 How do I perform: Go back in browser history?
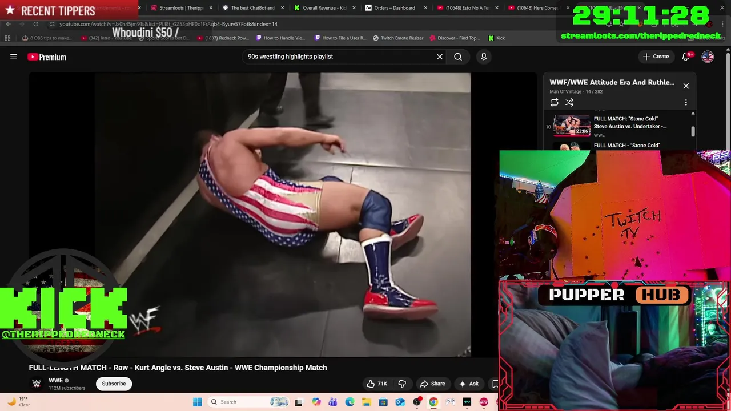click(8, 24)
